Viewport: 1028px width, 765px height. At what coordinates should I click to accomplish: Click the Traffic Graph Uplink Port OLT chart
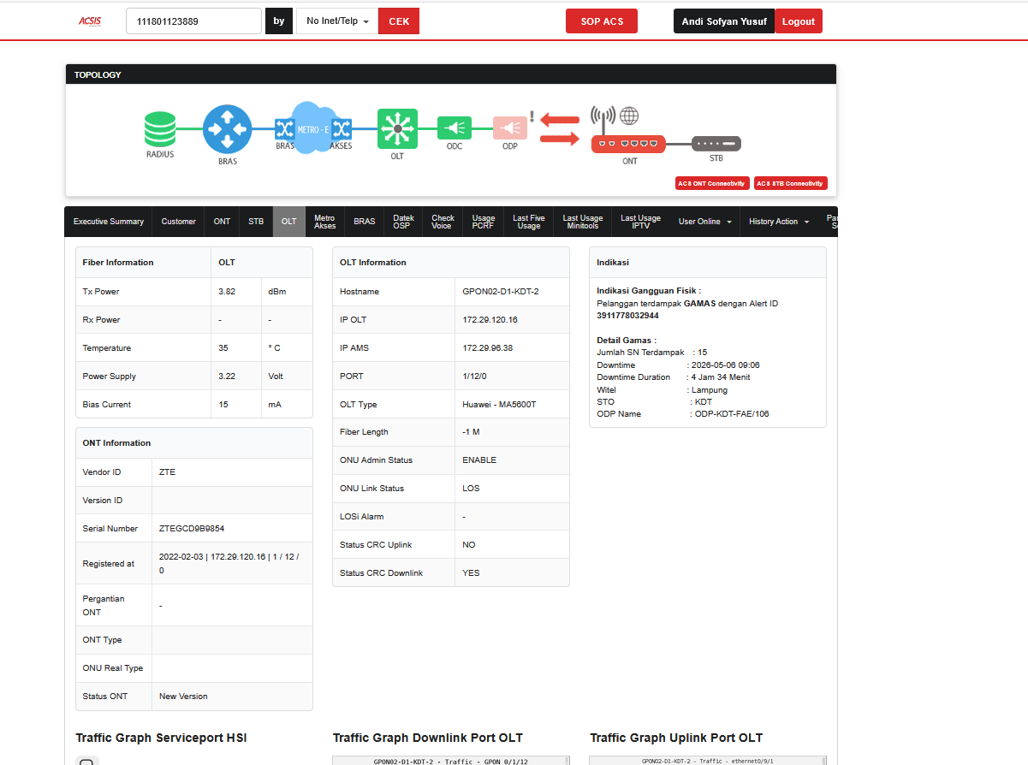[x=708, y=761]
